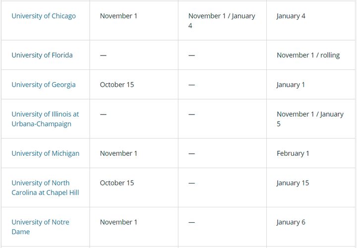Select the "November 1 / January 5" cell
357x248 pixels.
[x=310, y=119]
